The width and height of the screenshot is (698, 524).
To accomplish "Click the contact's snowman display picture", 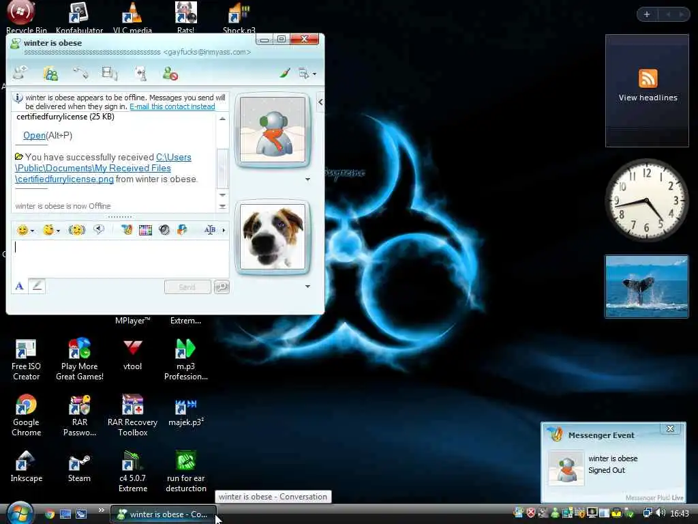I will (x=273, y=130).
